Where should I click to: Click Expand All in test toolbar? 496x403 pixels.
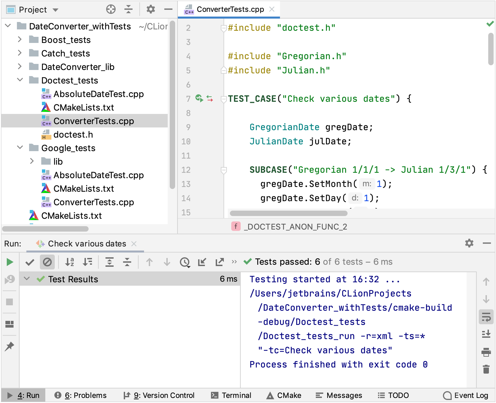(x=110, y=262)
